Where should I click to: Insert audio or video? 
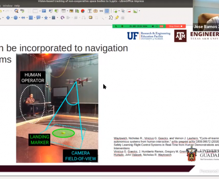coord(77,11)
